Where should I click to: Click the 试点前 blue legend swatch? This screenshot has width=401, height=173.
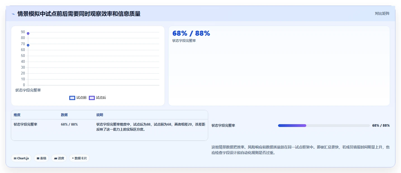(72, 98)
